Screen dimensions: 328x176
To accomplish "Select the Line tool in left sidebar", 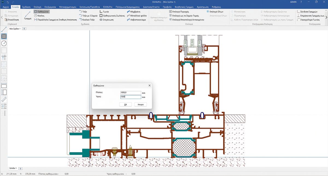I will (x=4, y=29).
